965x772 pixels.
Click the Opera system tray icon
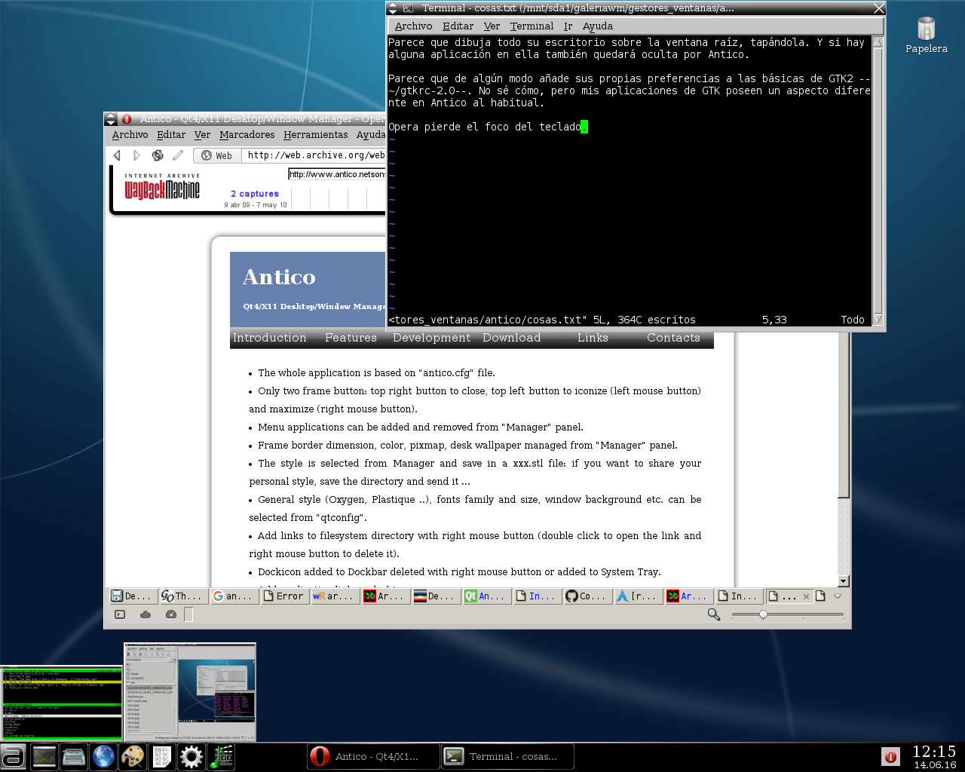890,757
